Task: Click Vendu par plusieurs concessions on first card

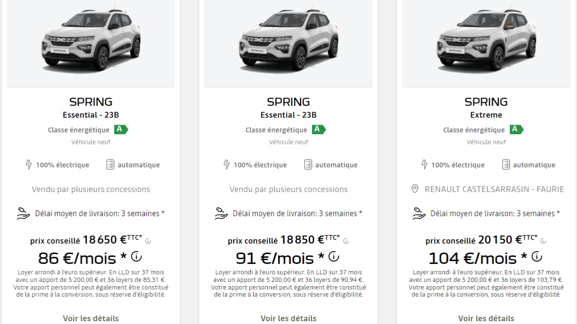Action: [x=91, y=189]
